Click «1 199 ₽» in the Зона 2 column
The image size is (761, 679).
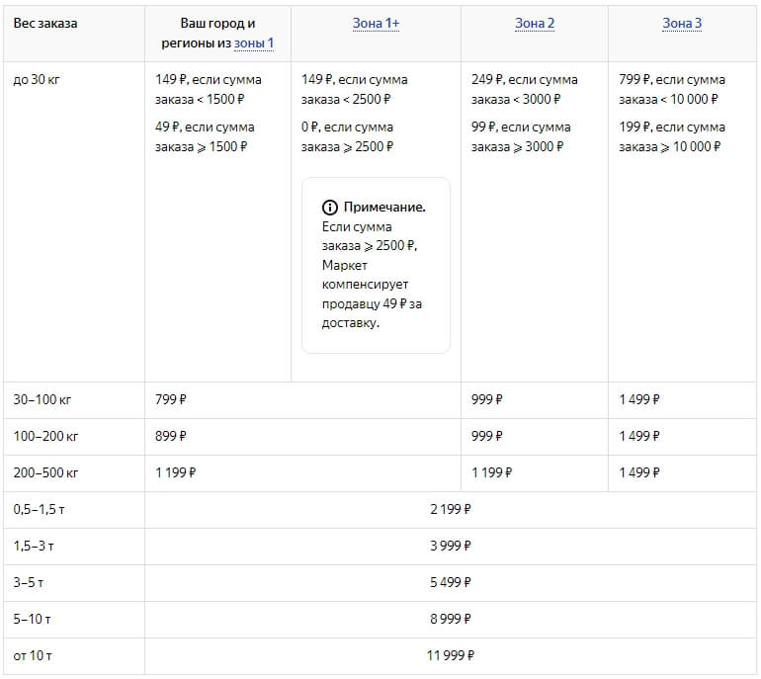491,472
